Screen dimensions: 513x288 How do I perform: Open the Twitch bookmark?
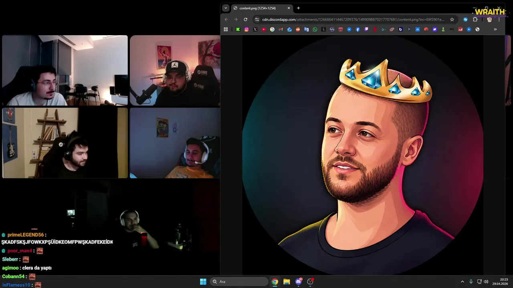click(366, 29)
